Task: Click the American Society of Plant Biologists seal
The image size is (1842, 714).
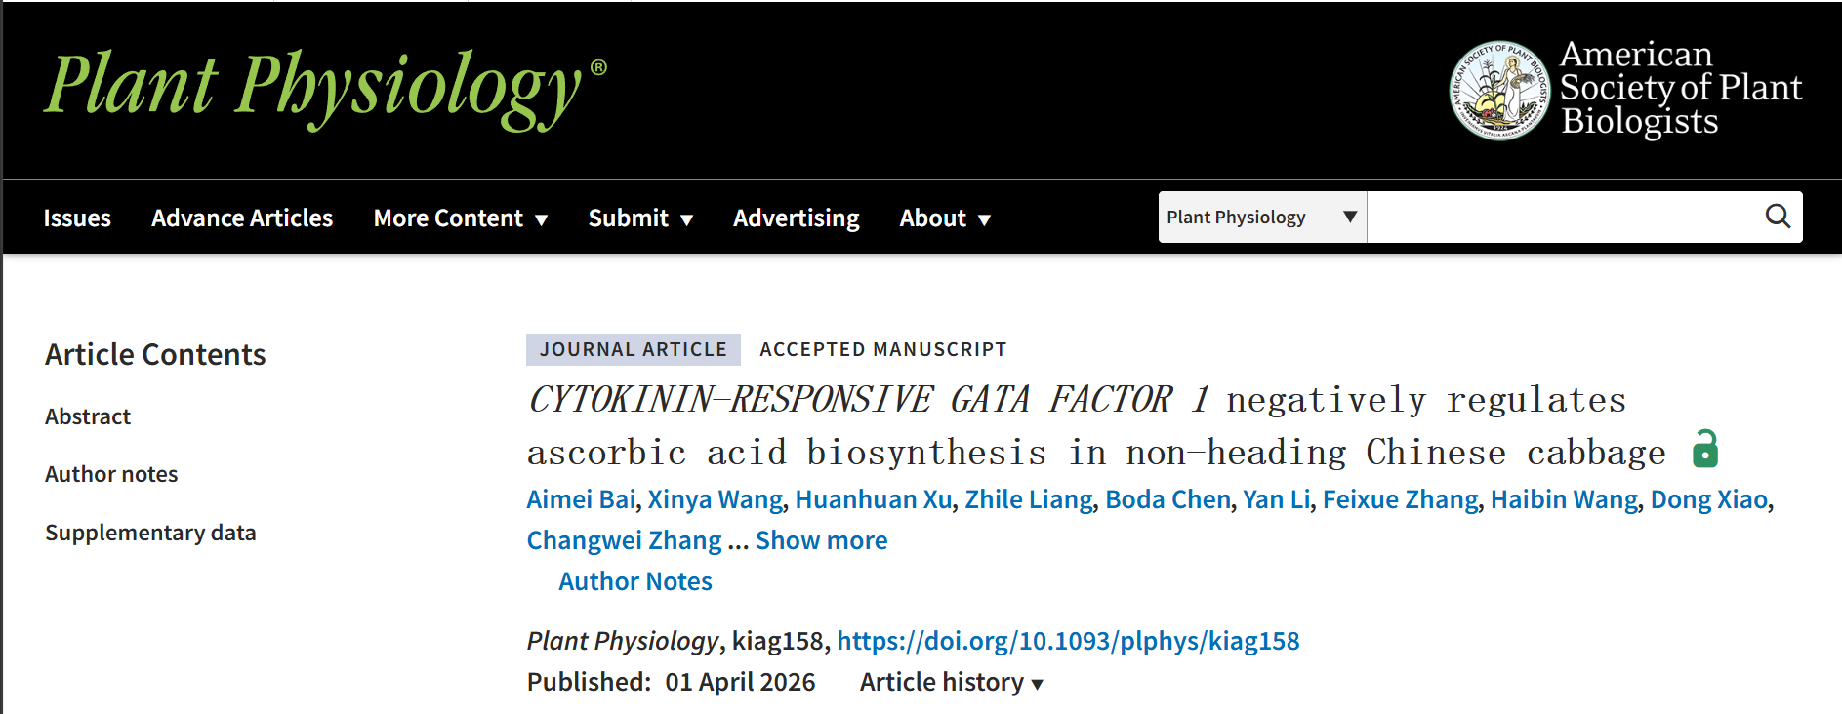Action: click(1499, 90)
